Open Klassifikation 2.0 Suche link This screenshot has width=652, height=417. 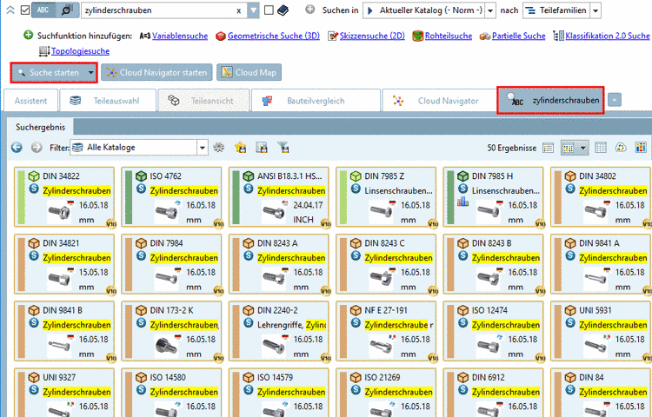[x=608, y=36]
